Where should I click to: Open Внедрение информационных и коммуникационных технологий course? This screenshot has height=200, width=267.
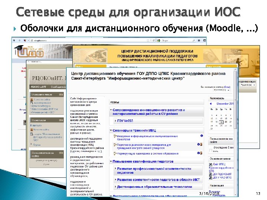coord(147,137)
